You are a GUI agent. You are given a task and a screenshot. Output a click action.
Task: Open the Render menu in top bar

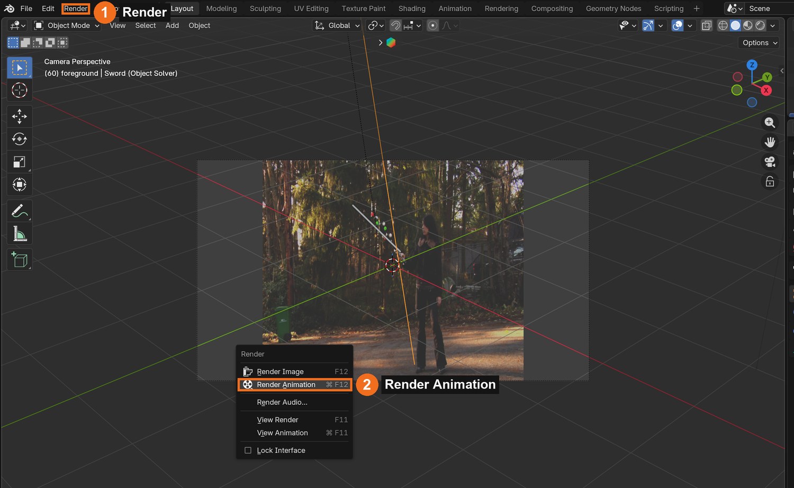76,8
